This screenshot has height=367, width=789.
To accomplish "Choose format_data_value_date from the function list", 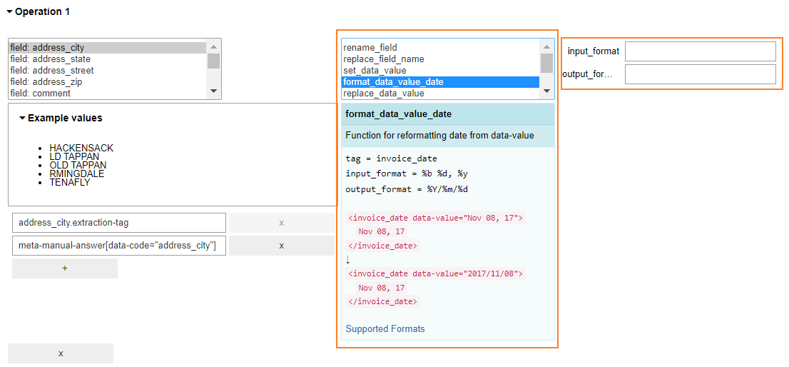I will click(x=441, y=81).
